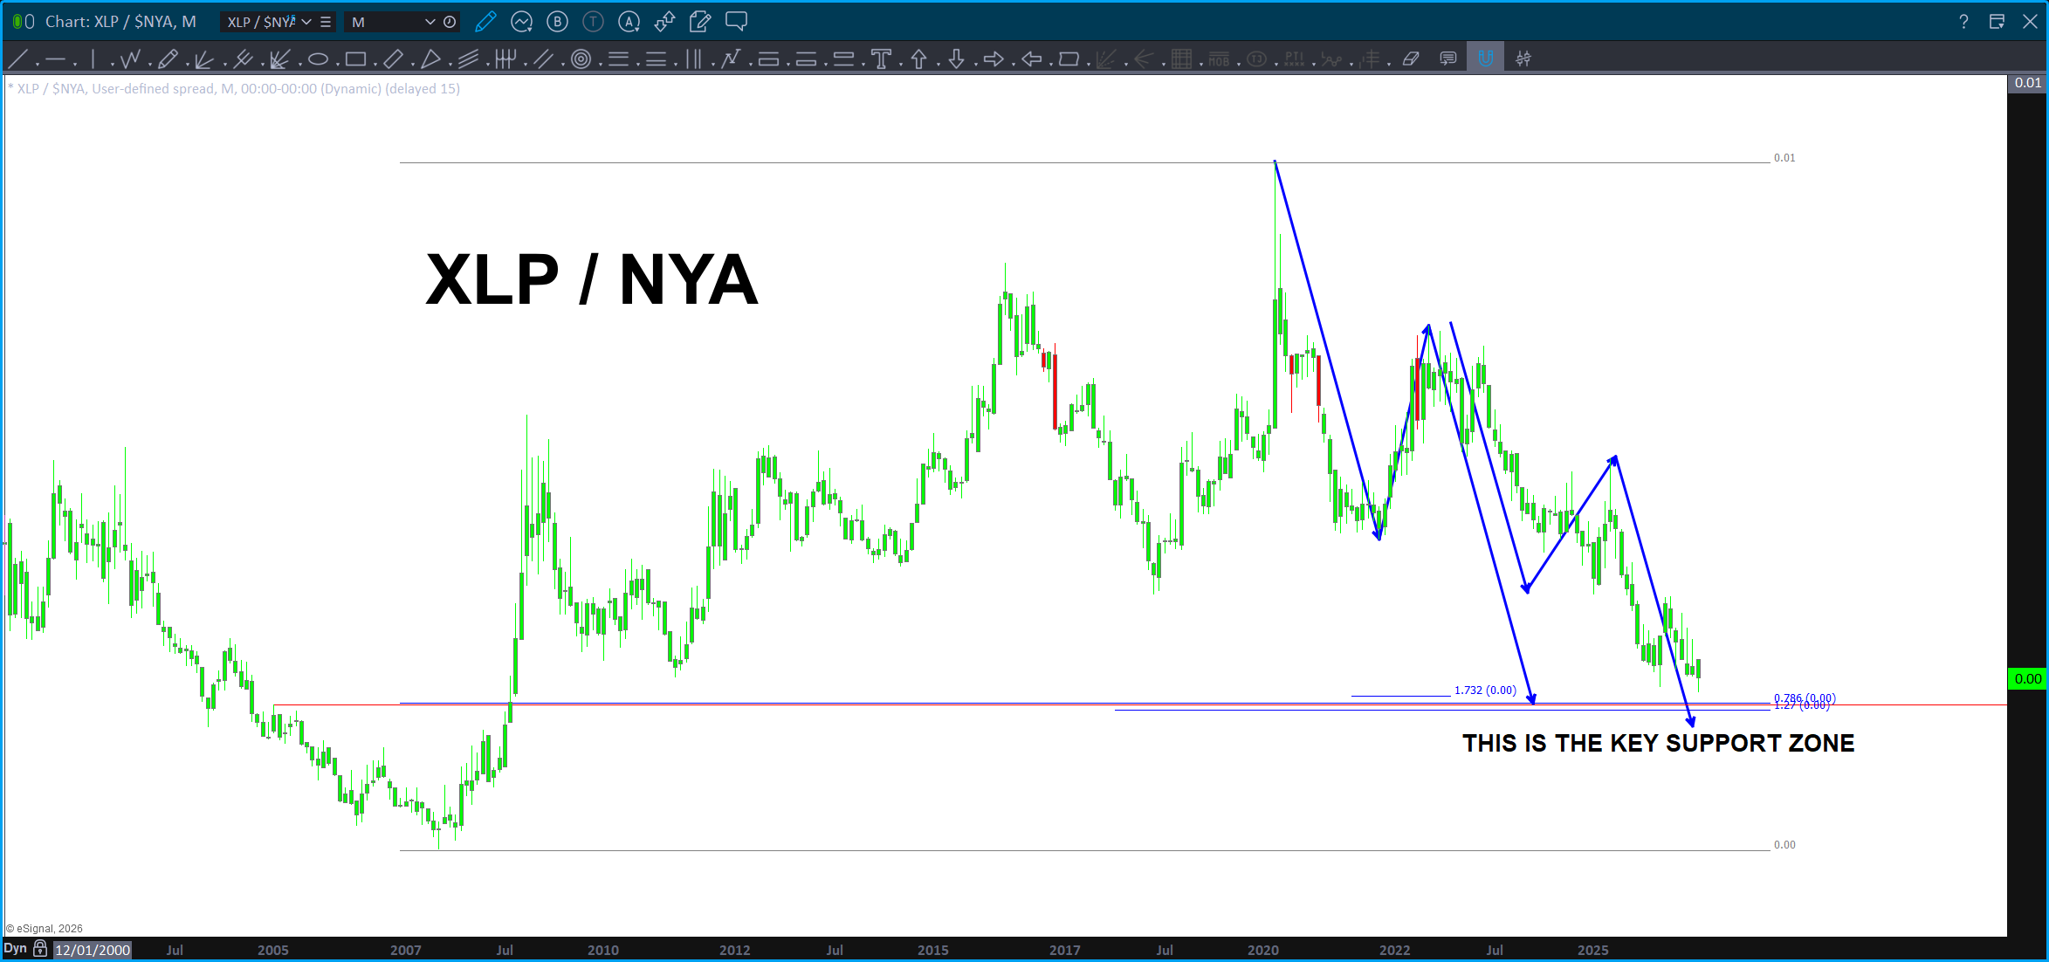This screenshot has height=962, width=2049.
Task: Click the 2010 label on the time axis
Action: (x=602, y=950)
